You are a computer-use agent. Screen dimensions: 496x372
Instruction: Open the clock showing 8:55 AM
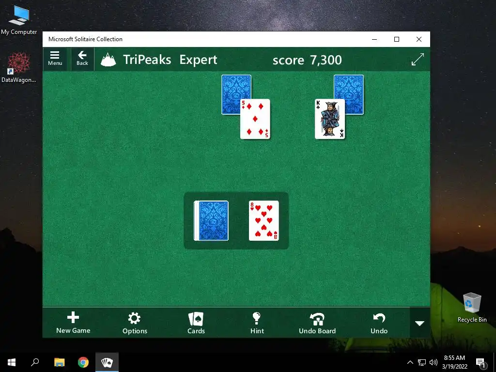point(454,362)
